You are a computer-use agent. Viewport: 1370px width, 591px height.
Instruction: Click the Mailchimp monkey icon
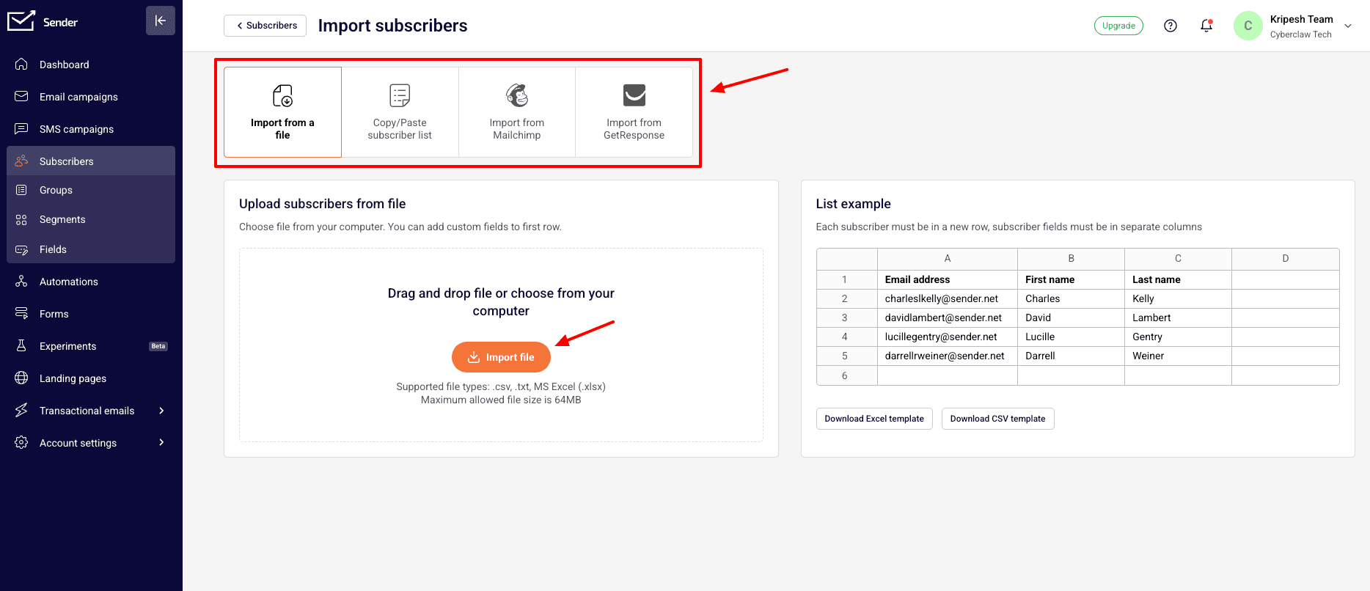pyautogui.click(x=517, y=95)
